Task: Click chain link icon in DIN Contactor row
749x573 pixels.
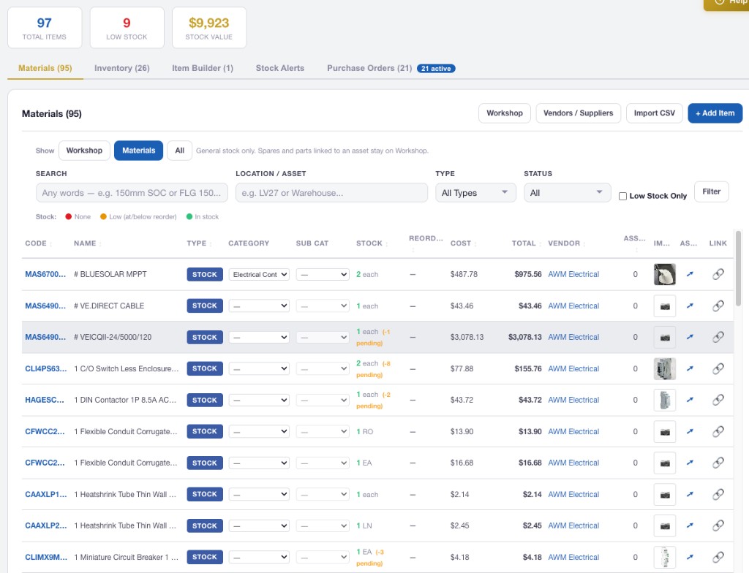Action: click(x=718, y=400)
